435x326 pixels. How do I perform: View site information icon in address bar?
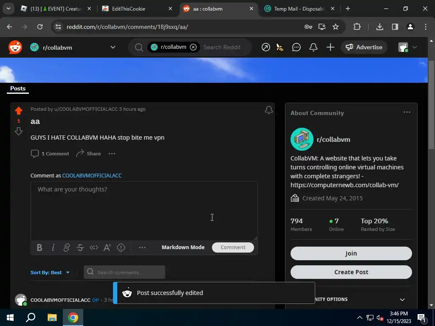[x=58, y=27]
